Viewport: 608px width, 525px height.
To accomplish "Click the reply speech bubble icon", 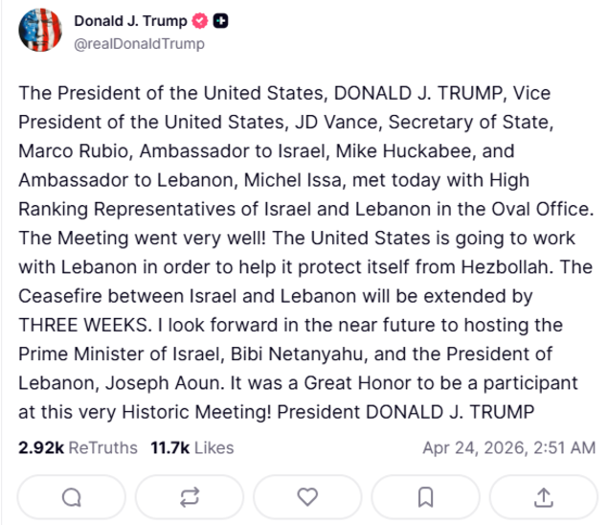I will (x=72, y=496).
